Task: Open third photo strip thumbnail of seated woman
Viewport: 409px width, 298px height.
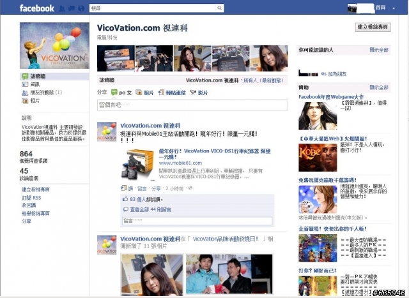Action: (192, 58)
